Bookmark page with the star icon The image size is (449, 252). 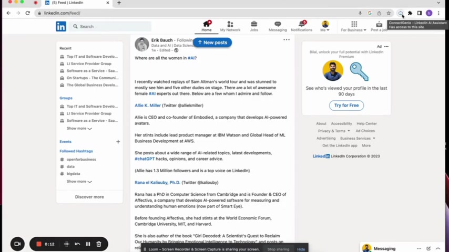click(x=389, y=13)
